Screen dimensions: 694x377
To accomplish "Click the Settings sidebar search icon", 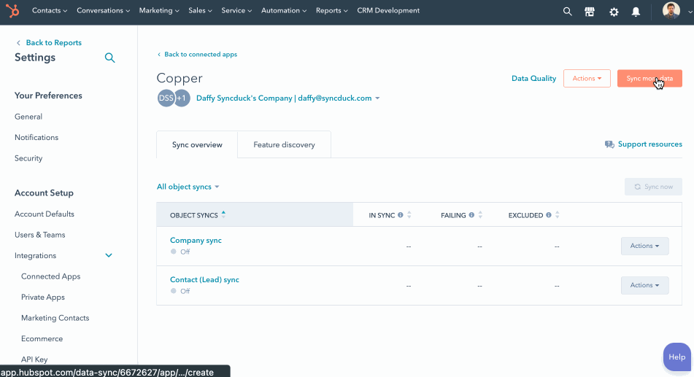I will pos(109,58).
